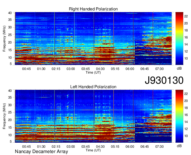Click the 18 value on bottom colorbar
The image size is (191, 155).
(x=186, y=108)
